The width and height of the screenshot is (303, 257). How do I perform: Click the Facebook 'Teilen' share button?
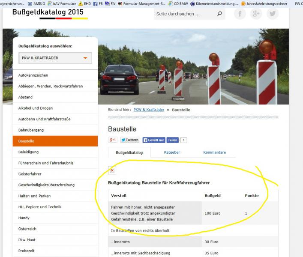[x=172, y=140]
